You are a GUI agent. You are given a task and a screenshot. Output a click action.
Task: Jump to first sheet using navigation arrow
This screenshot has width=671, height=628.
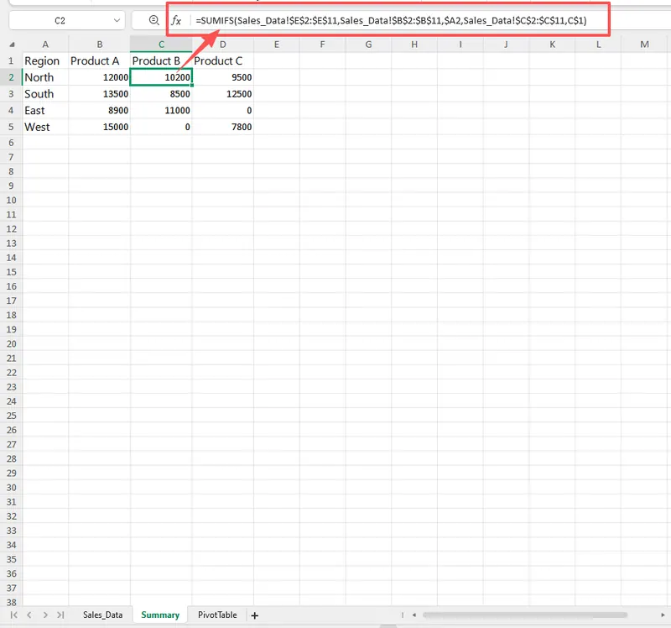pyautogui.click(x=14, y=615)
